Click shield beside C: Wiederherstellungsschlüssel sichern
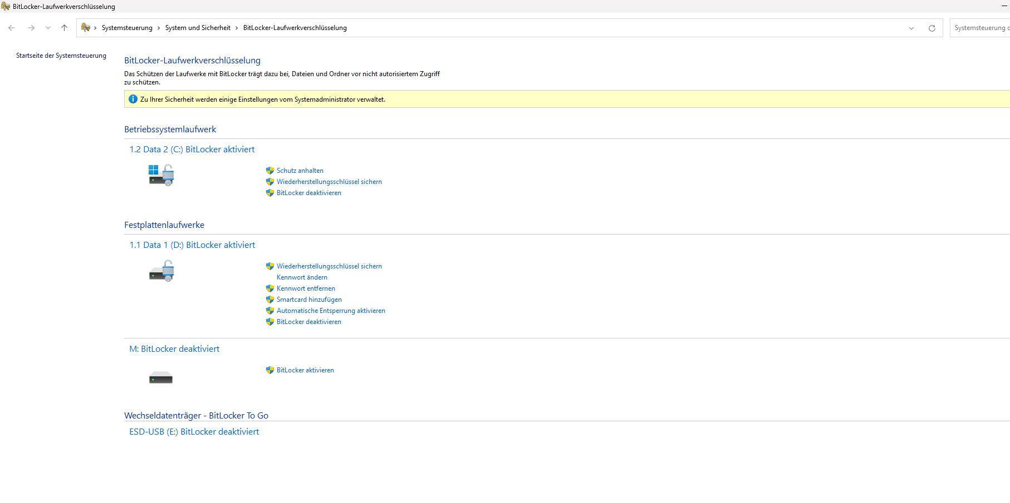The width and height of the screenshot is (1010, 503). click(270, 182)
